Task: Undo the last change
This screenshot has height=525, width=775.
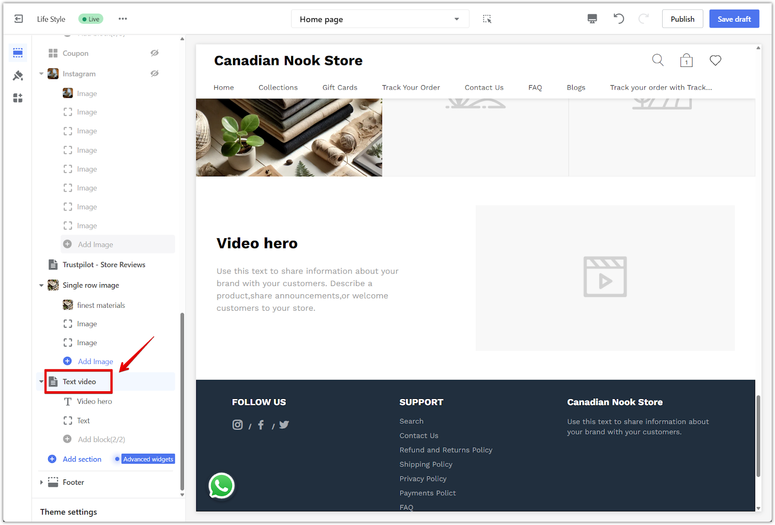Action: (x=619, y=19)
